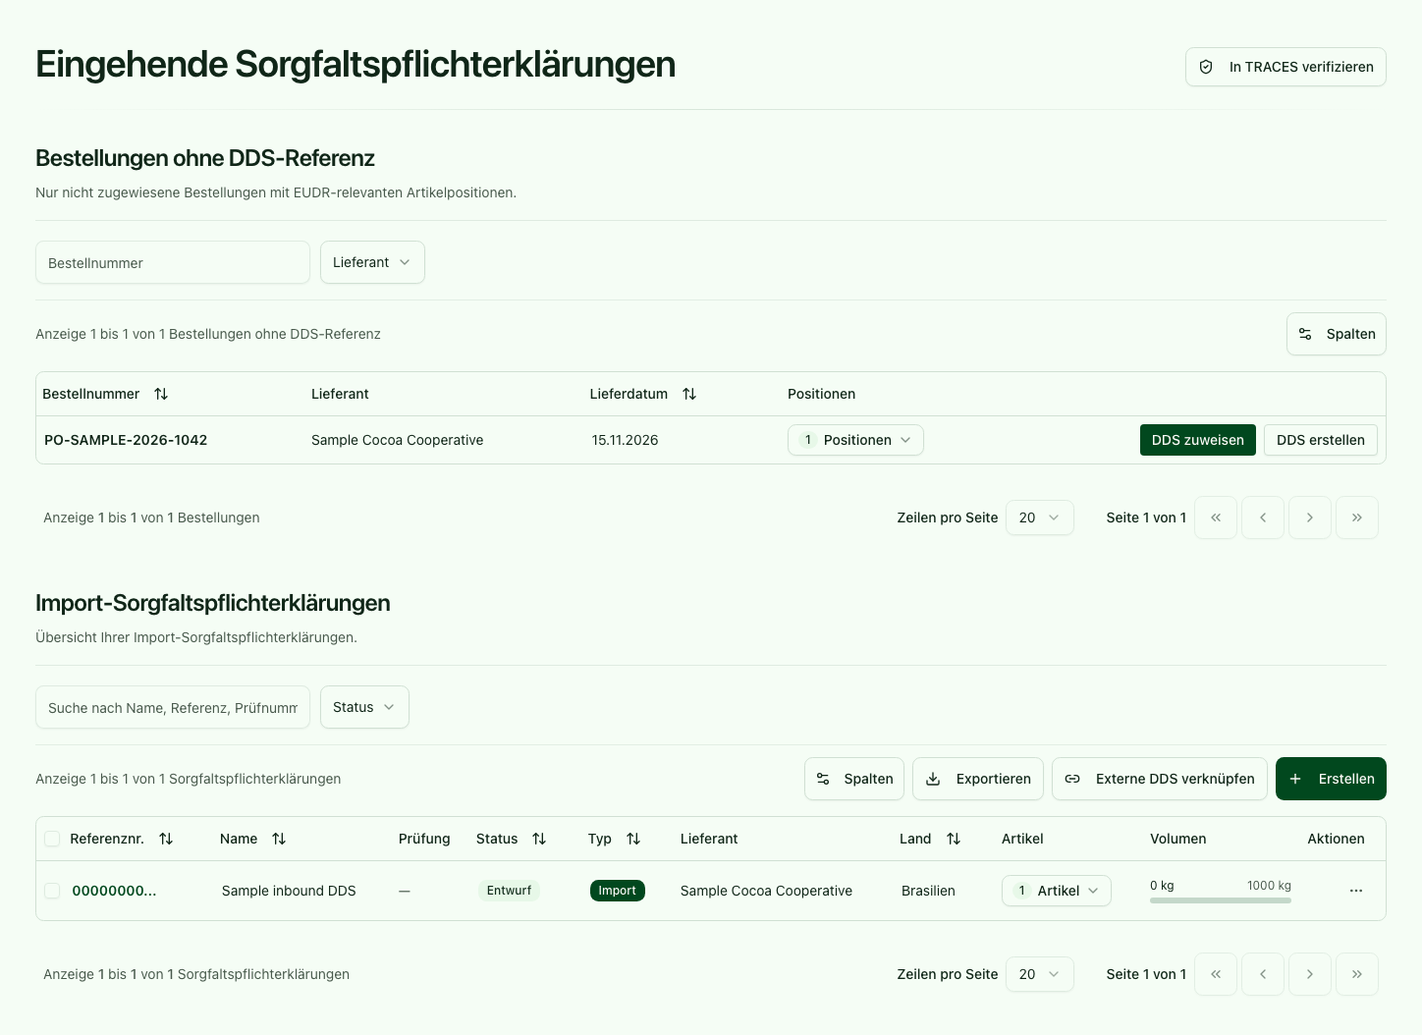This screenshot has height=1035, width=1422.
Task: Go to last page of Bestellungen table
Action: coord(1357,517)
